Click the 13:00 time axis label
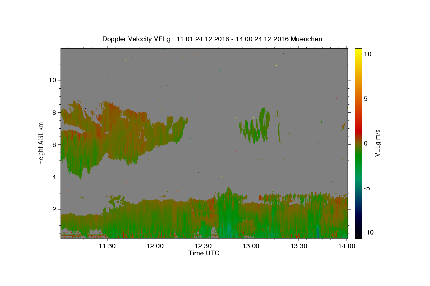 point(251,246)
